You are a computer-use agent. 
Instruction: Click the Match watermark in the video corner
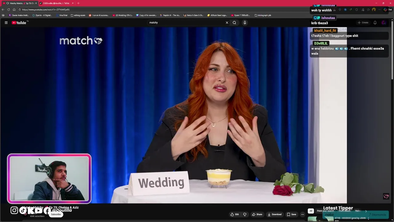[x=386, y=196]
